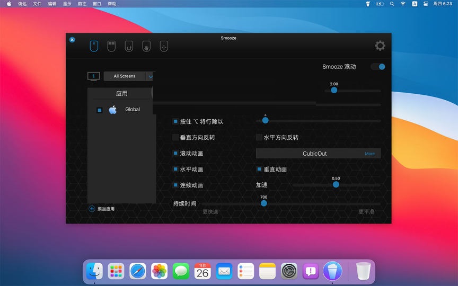Toggle the 按住 ⌥ 将行除以 checkbox

pos(175,121)
